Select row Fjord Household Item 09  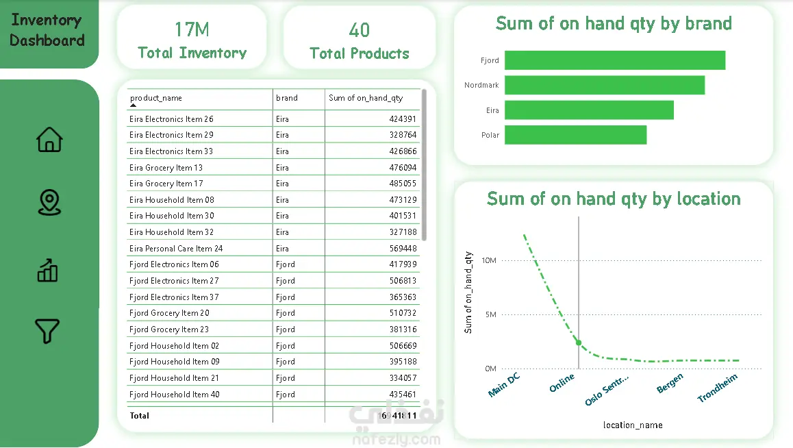[x=273, y=362]
